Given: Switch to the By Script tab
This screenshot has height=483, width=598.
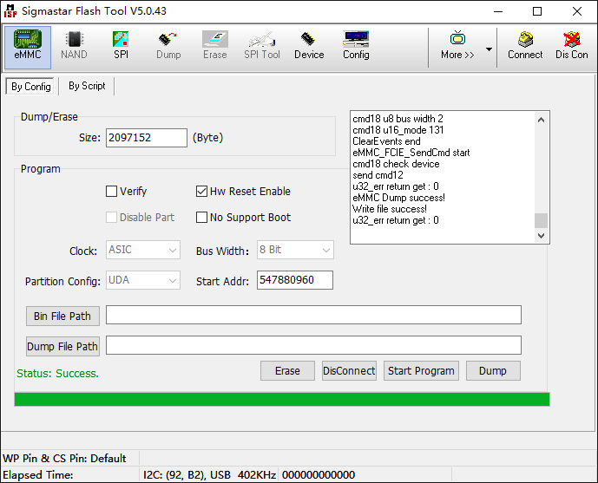Looking at the screenshot, I should (87, 86).
